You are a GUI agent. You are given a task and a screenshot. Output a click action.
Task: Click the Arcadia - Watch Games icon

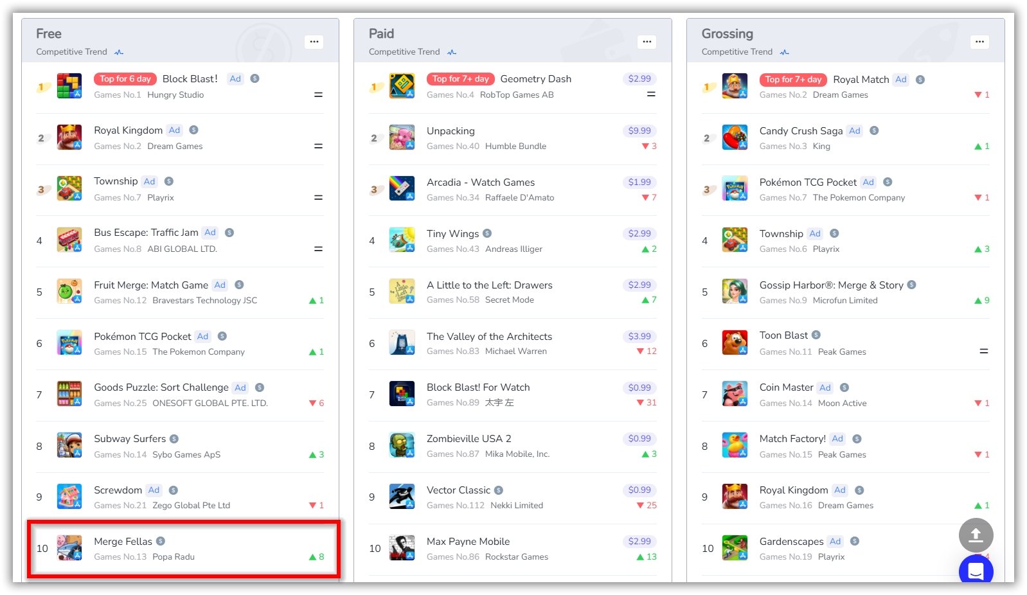pyautogui.click(x=402, y=189)
